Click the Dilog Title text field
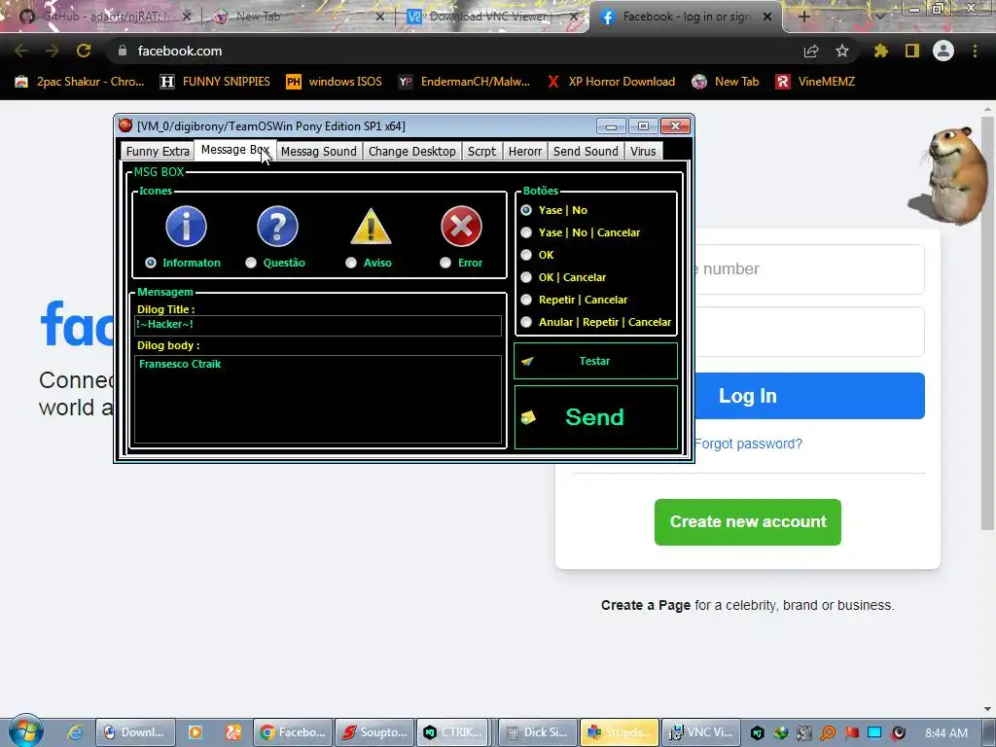This screenshot has height=747, width=996. (x=318, y=325)
